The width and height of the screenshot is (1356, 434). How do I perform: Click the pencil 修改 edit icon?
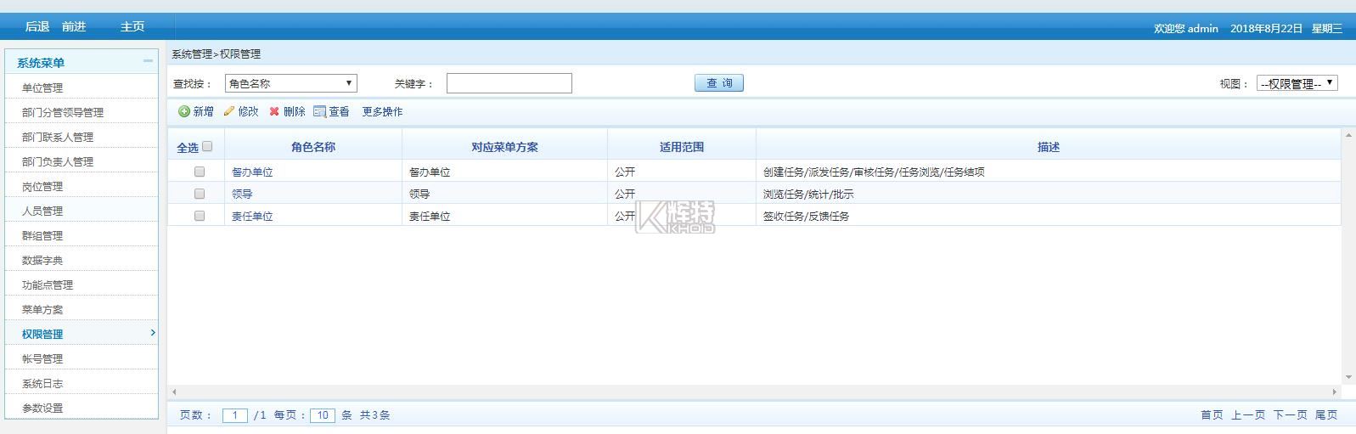tap(229, 111)
